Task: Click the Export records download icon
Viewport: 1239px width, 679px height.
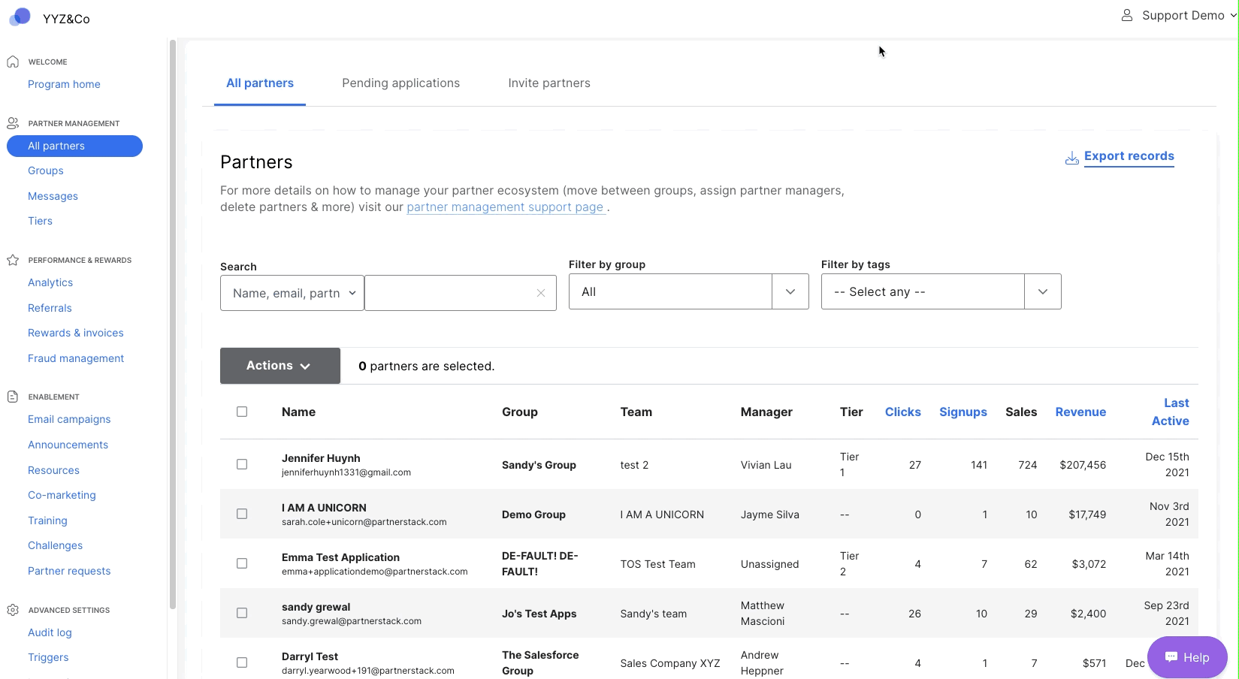Action: 1072,158
